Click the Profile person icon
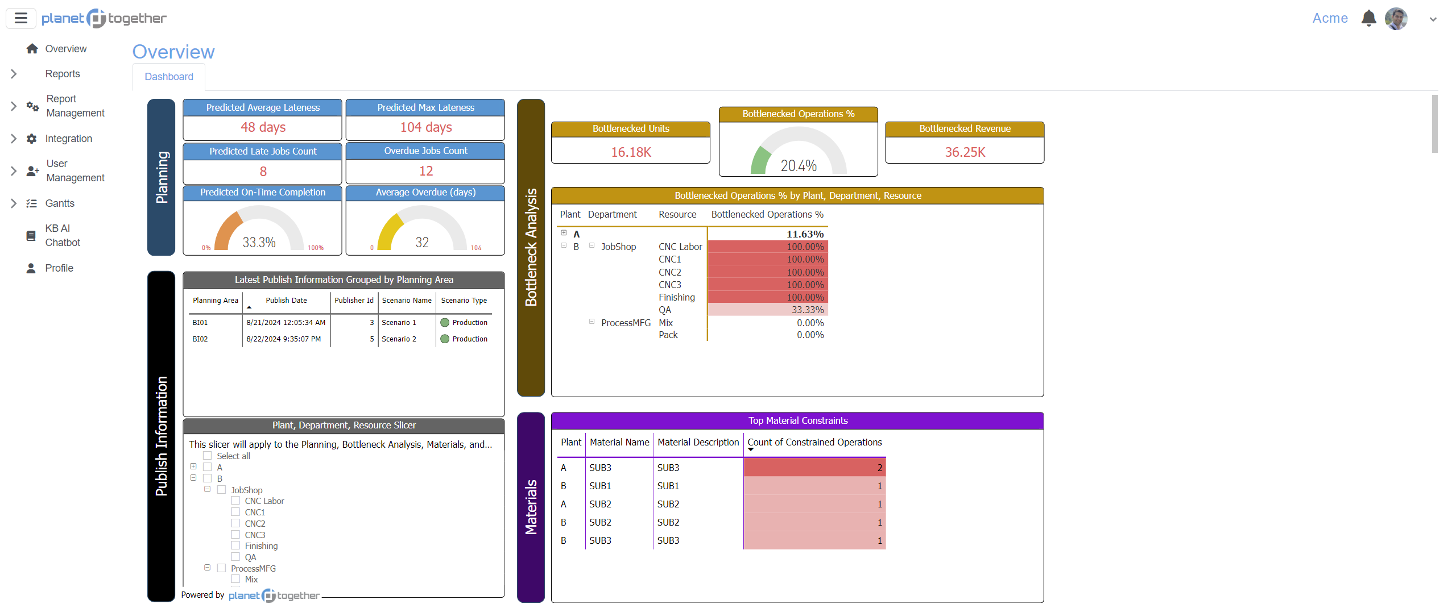This screenshot has height=604, width=1456. [x=31, y=268]
